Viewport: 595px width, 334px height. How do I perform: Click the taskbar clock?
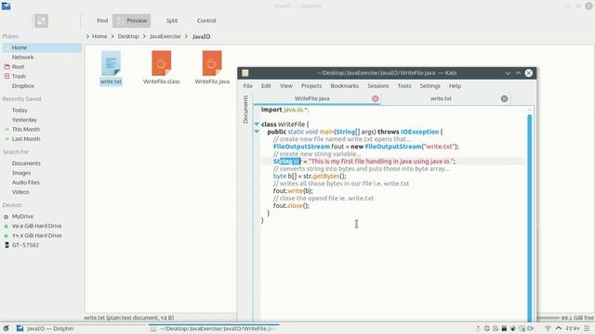(x=573, y=328)
